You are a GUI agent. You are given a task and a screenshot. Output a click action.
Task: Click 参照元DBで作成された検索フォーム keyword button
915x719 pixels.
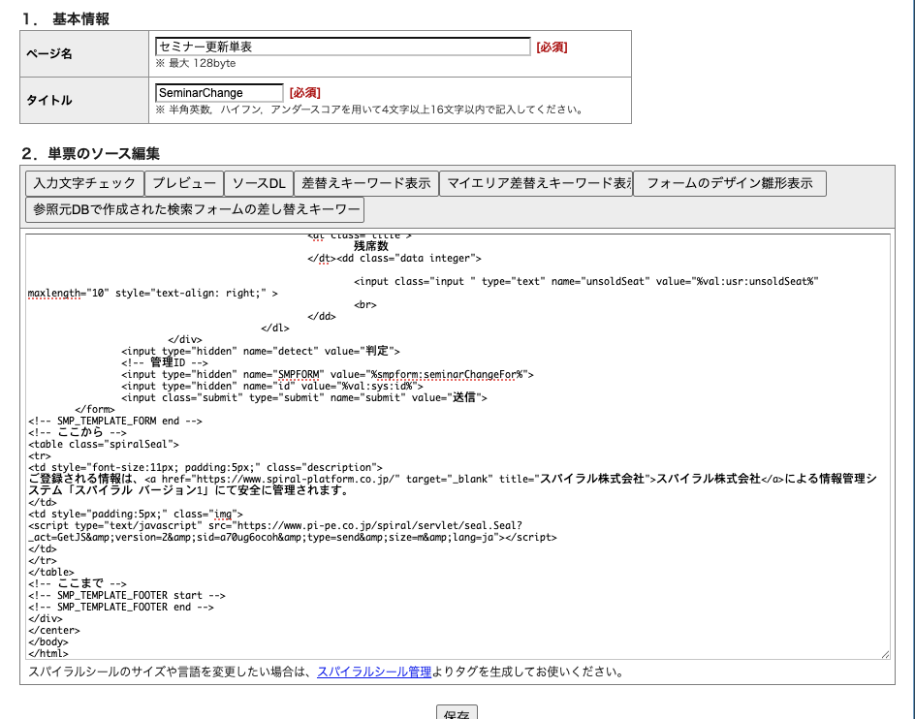(x=195, y=209)
